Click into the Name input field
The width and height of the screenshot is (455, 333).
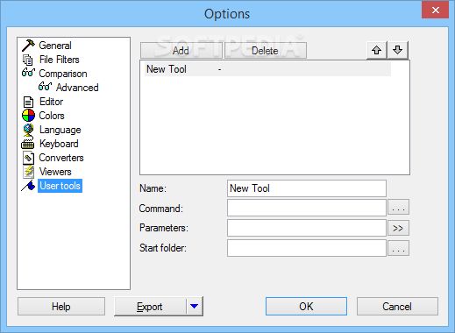(307, 188)
